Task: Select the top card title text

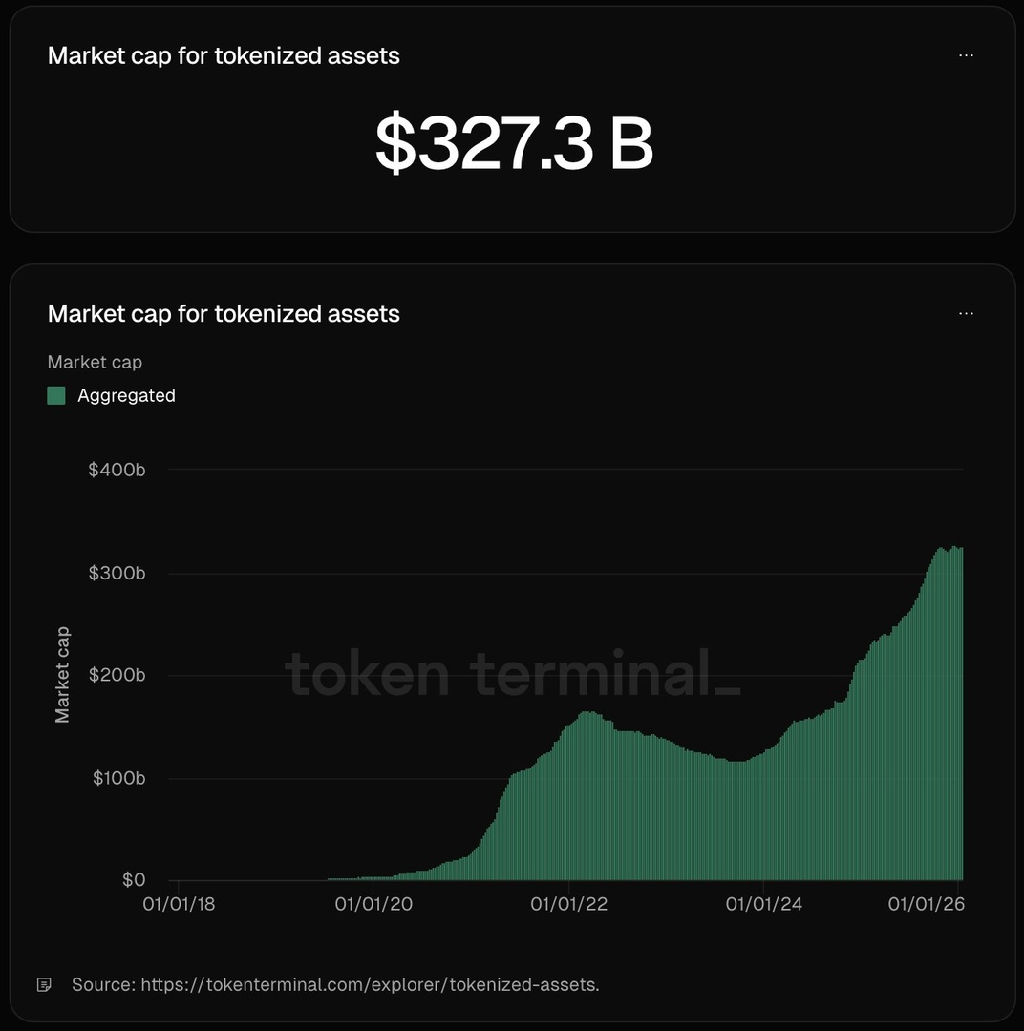Action: [x=224, y=55]
